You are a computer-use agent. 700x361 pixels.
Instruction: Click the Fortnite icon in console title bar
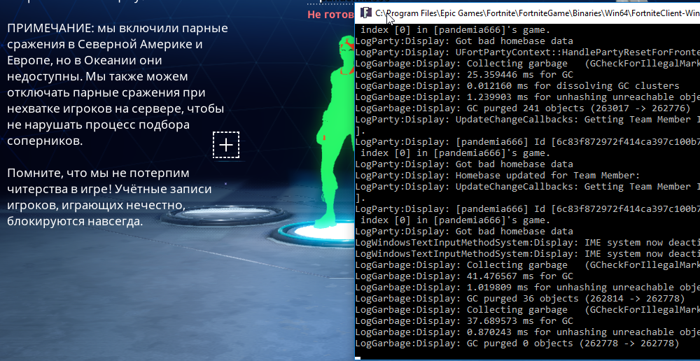[365, 13]
